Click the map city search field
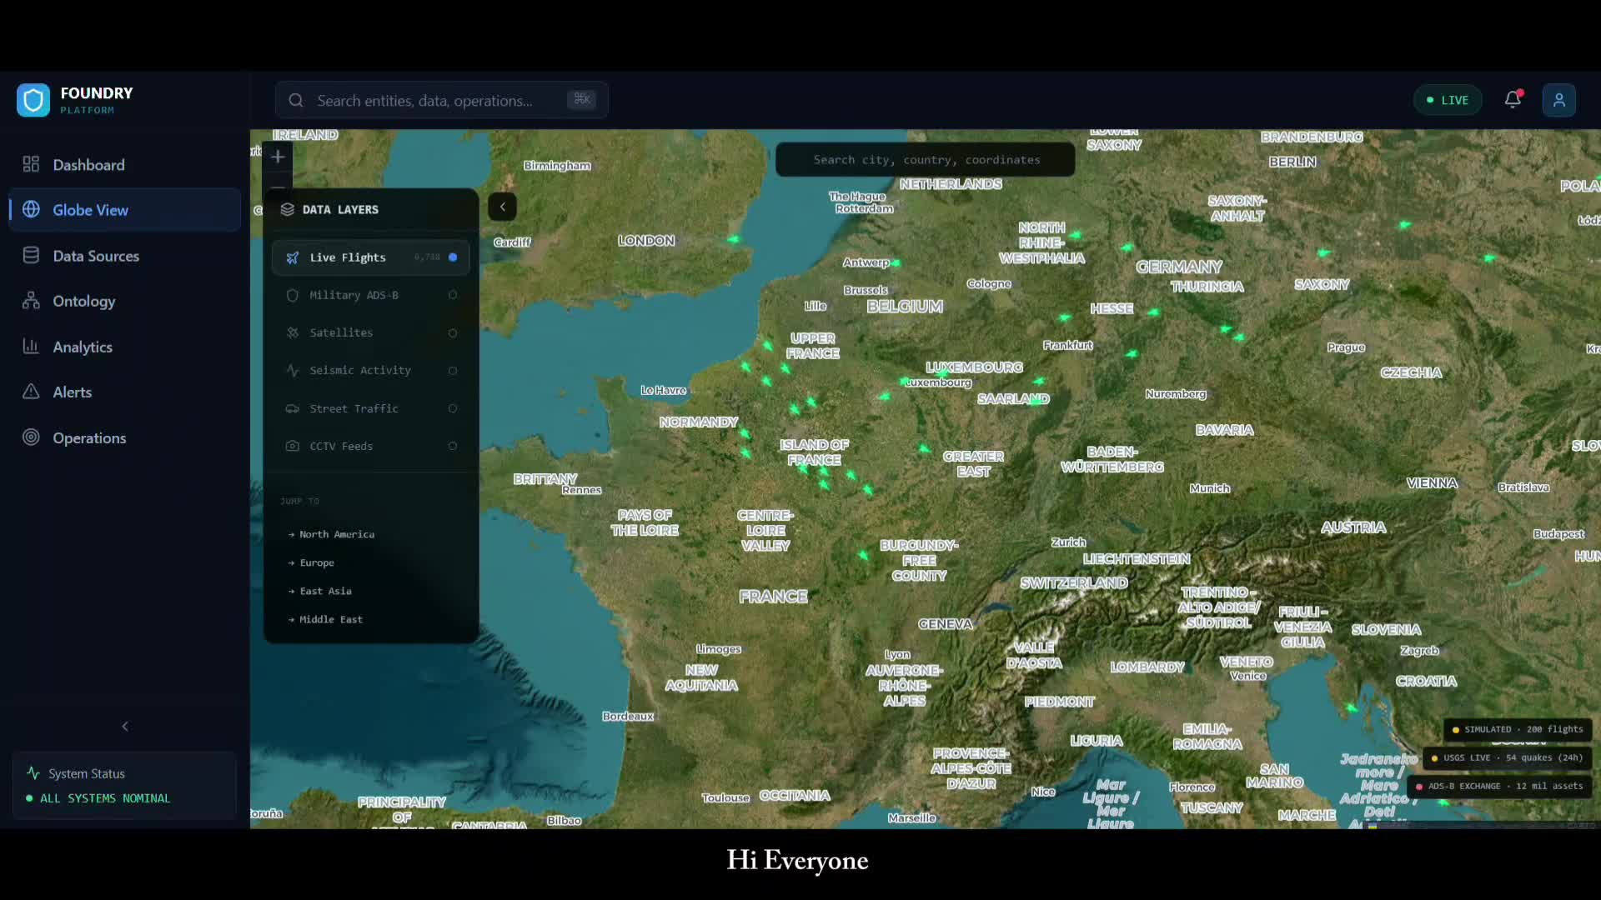 926,160
